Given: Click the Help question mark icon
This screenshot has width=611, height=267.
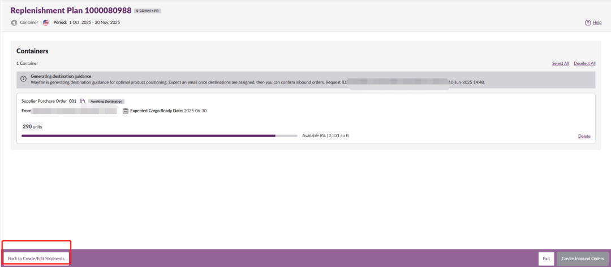Looking at the screenshot, I should [x=588, y=23].
